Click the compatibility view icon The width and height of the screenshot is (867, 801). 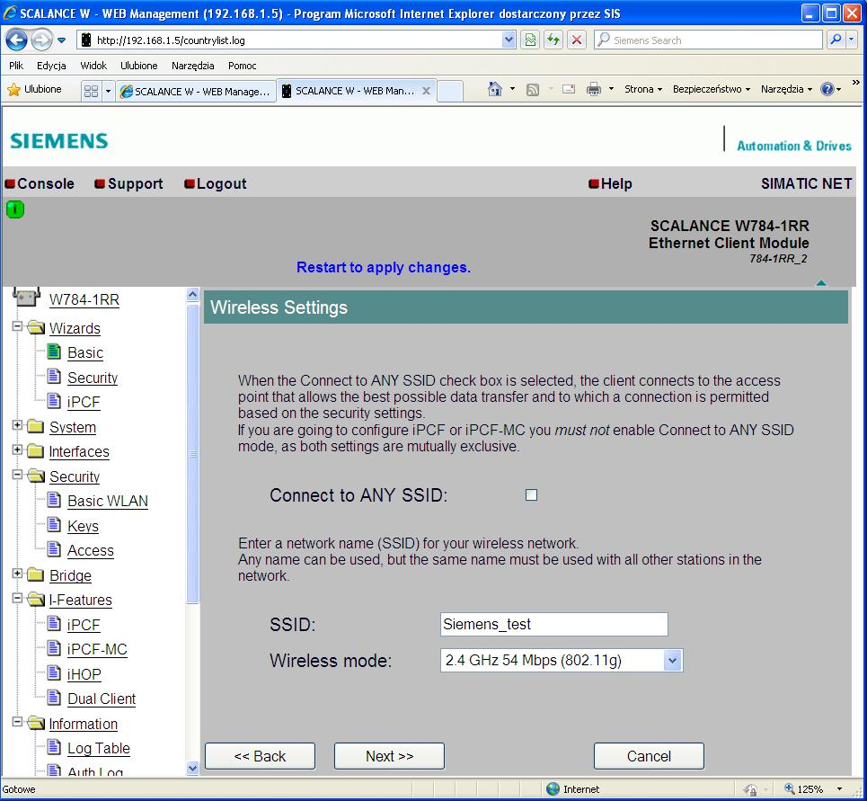pos(530,40)
